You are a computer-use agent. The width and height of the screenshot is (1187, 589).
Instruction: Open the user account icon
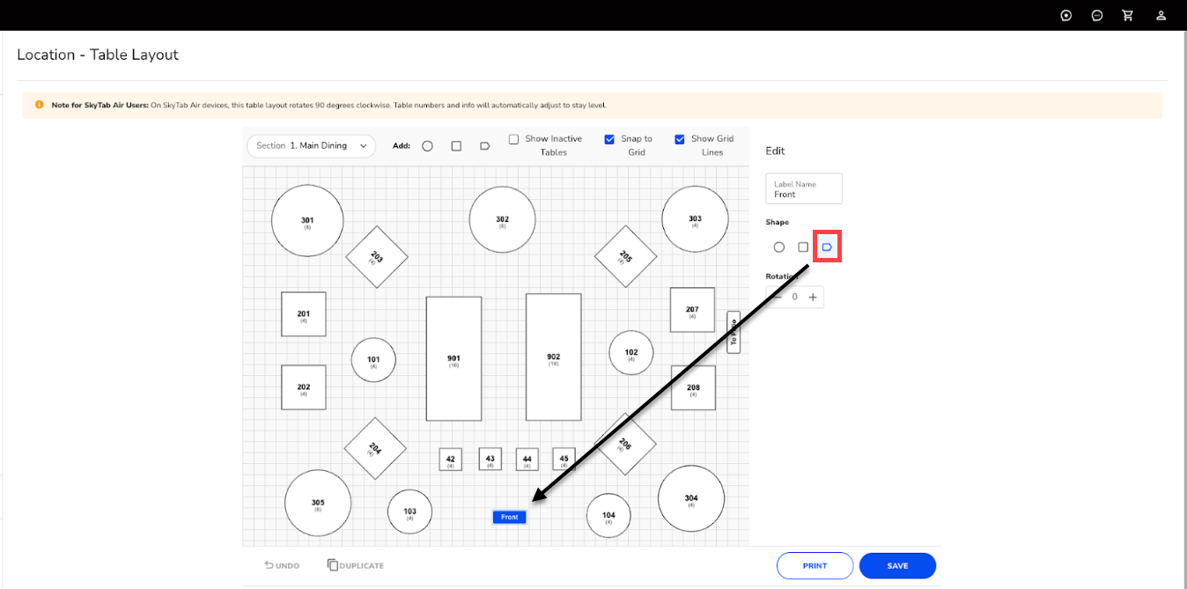coord(1161,16)
